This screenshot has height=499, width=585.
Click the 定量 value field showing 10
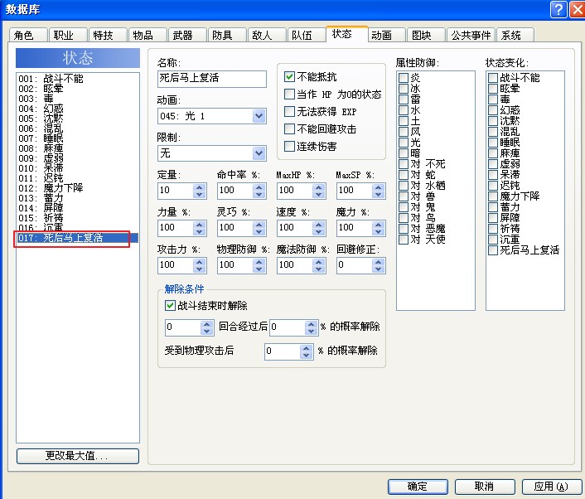[176, 191]
